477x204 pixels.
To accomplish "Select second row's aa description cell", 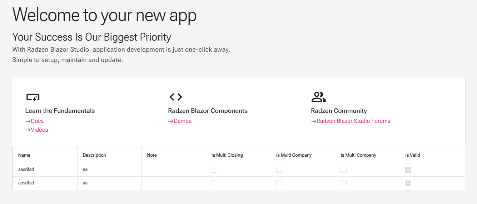I will coord(109,183).
